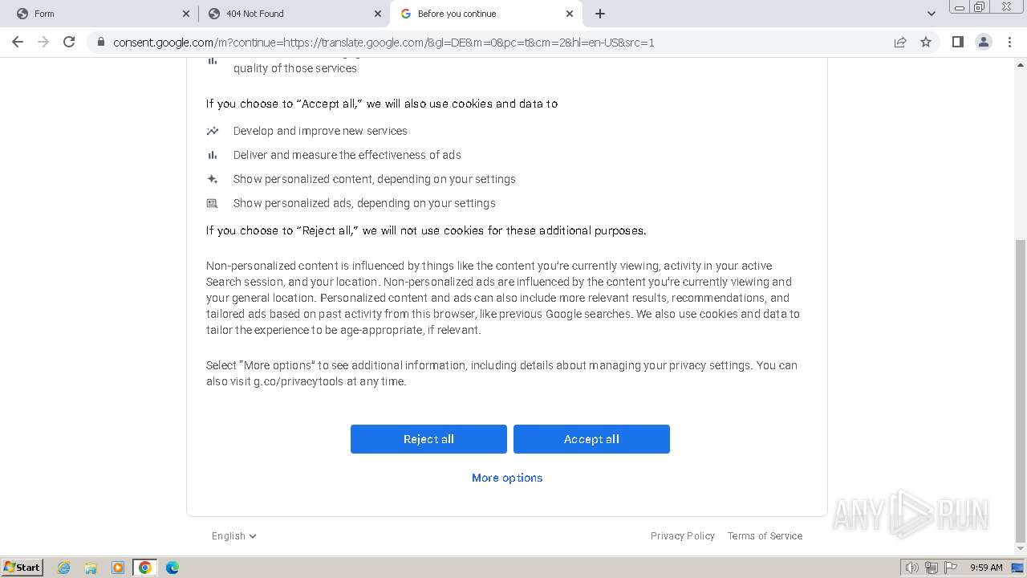Open the browser side panel icon

click(957, 42)
